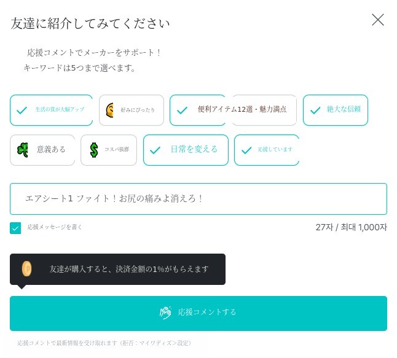Screen dimensions: 397x358
Task: Uncheck the 応援メッセージを書く checkbox
Action: (x=15, y=228)
